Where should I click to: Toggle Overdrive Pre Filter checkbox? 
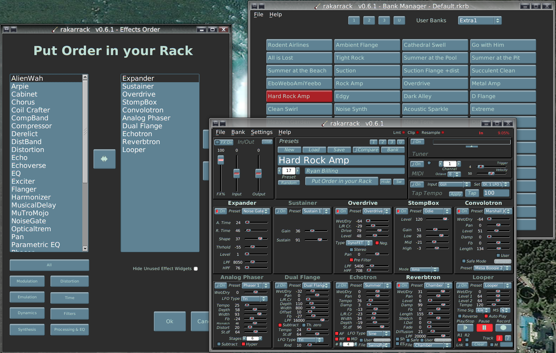(351, 260)
